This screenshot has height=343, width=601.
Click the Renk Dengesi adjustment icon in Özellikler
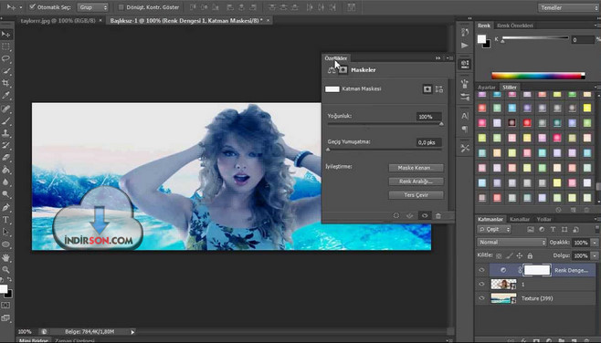click(x=332, y=70)
